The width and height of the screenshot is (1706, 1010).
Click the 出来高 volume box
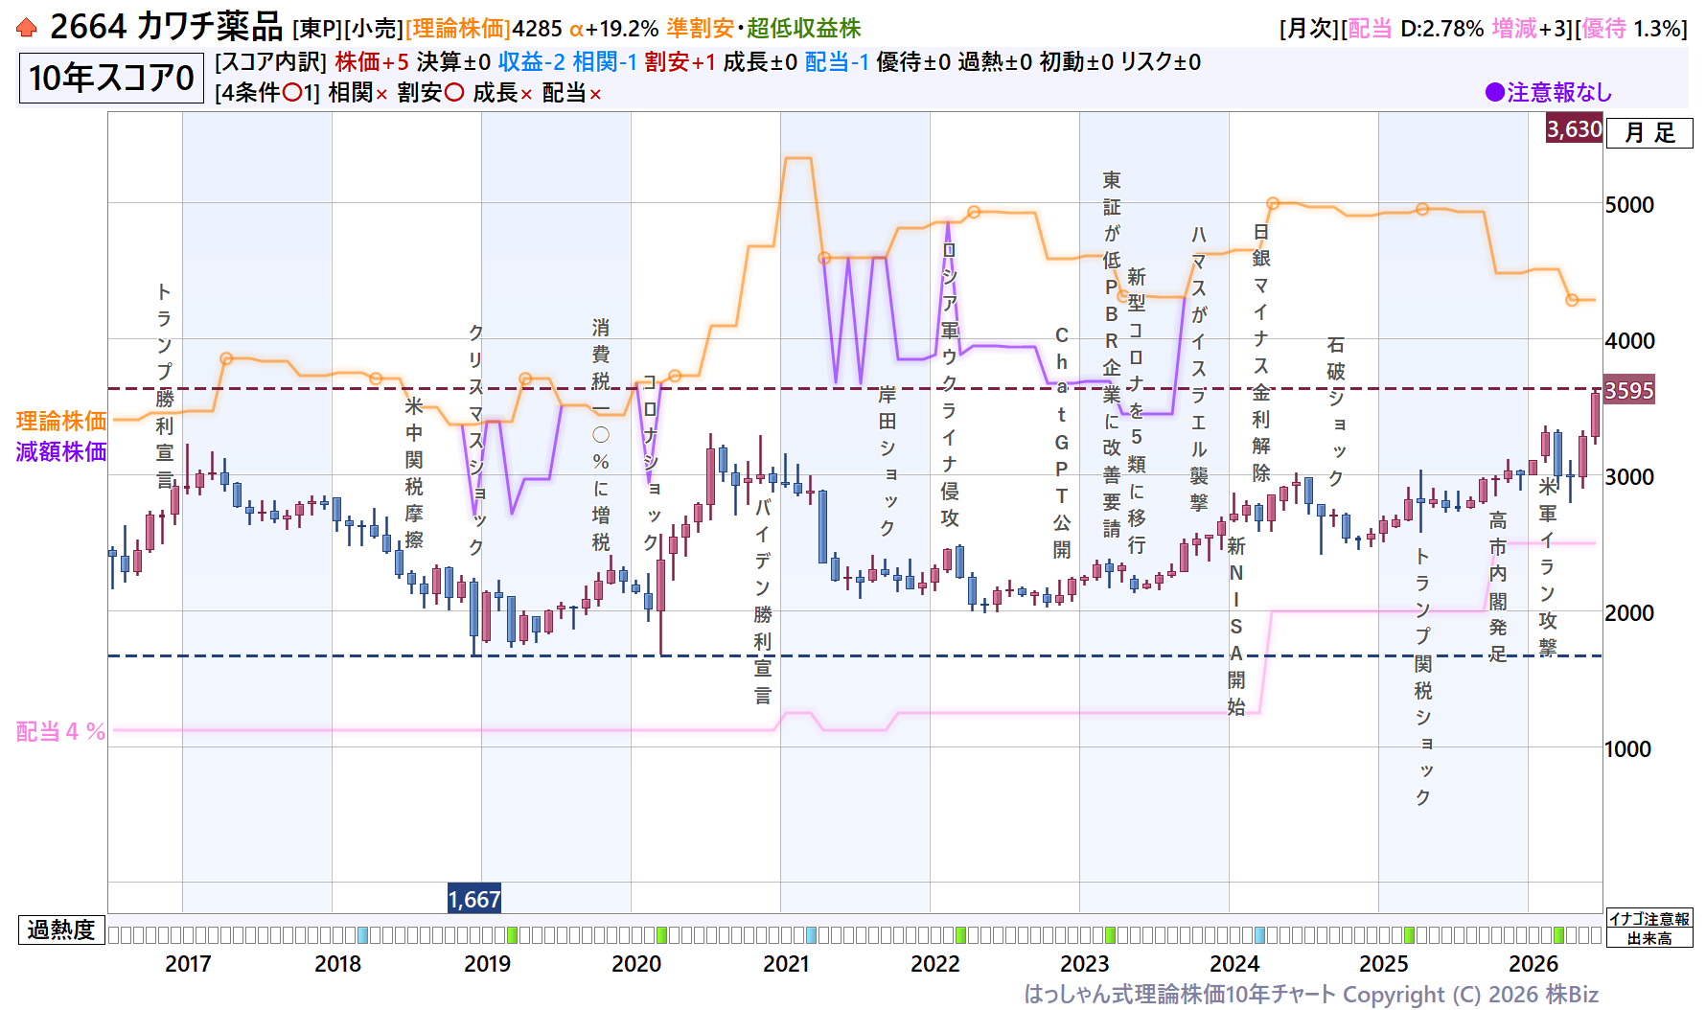point(1649,939)
